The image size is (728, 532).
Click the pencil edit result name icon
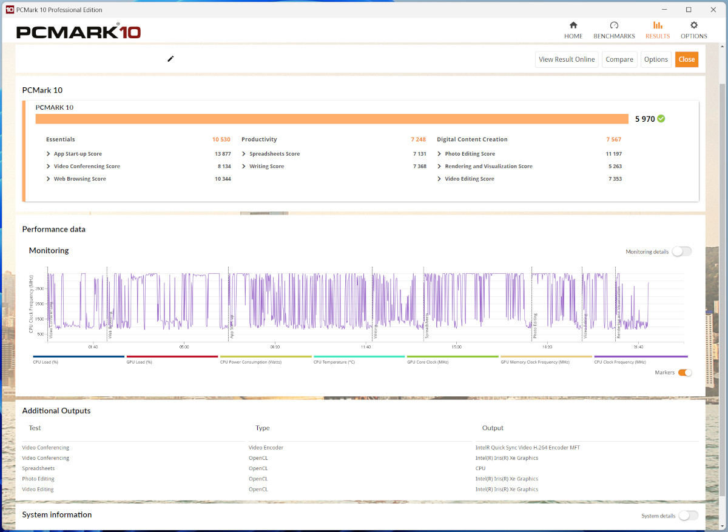(170, 59)
